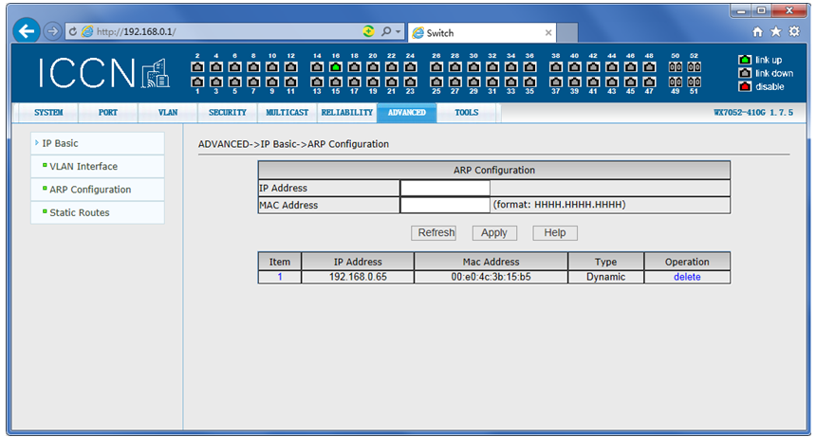Open the SECURITY tab

click(x=228, y=112)
